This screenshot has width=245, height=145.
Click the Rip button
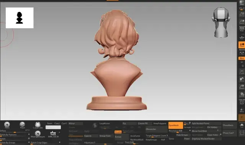[129, 123]
